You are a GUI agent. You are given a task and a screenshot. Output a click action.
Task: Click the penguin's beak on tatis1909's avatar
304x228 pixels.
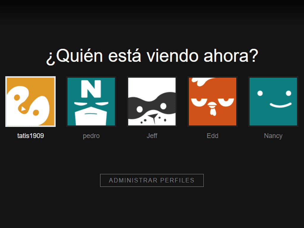click(x=23, y=109)
